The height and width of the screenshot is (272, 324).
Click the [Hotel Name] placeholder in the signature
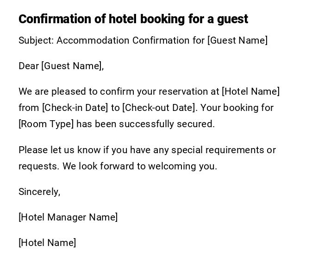[x=47, y=243]
